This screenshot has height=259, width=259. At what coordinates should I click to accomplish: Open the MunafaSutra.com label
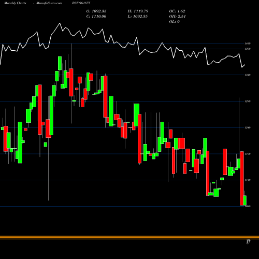pyautogui.click(x=49, y=3)
